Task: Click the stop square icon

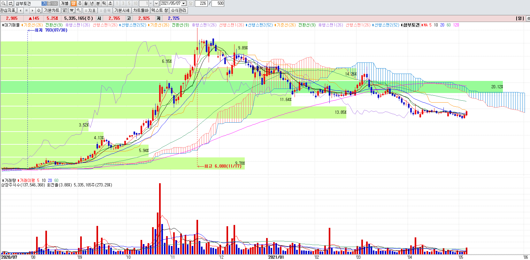Action: [26, 11]
